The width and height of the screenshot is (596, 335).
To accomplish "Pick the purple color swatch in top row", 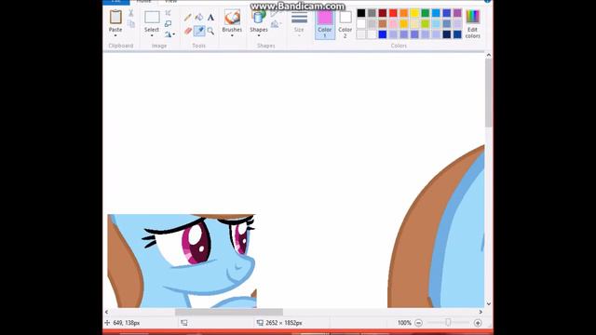I will [x=457, y=13].
